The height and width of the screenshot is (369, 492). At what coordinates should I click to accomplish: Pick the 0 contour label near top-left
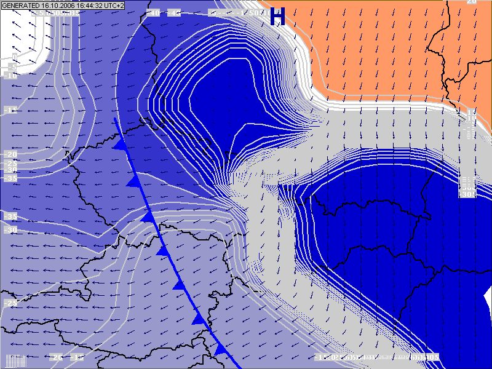[14, 57]
